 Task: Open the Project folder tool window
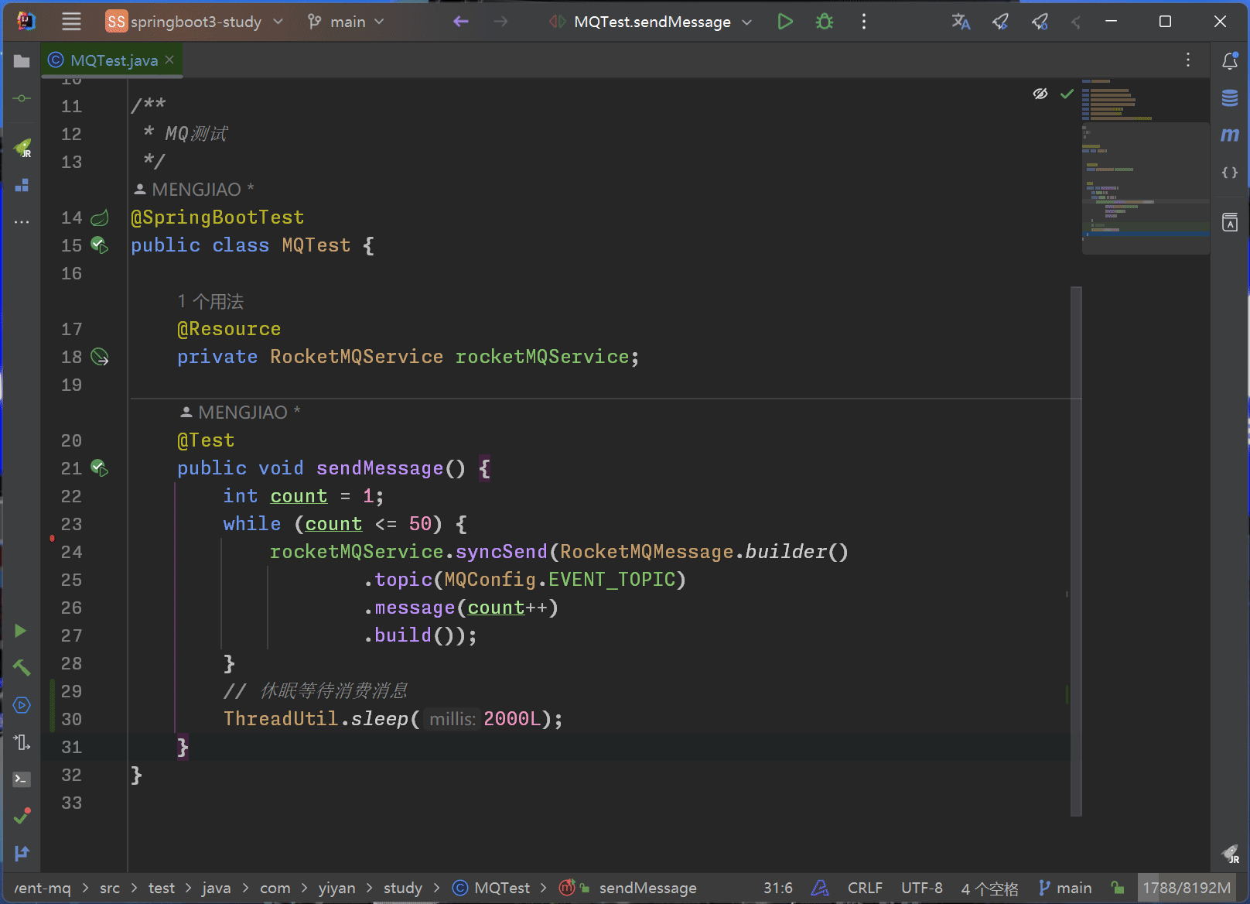pos(22,61)
